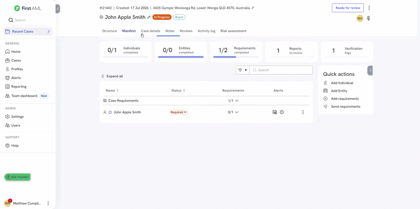Open Profiles in sidebar
This screenshot has width=420, height=209.
pyautogui.click(x=17, y=69)
